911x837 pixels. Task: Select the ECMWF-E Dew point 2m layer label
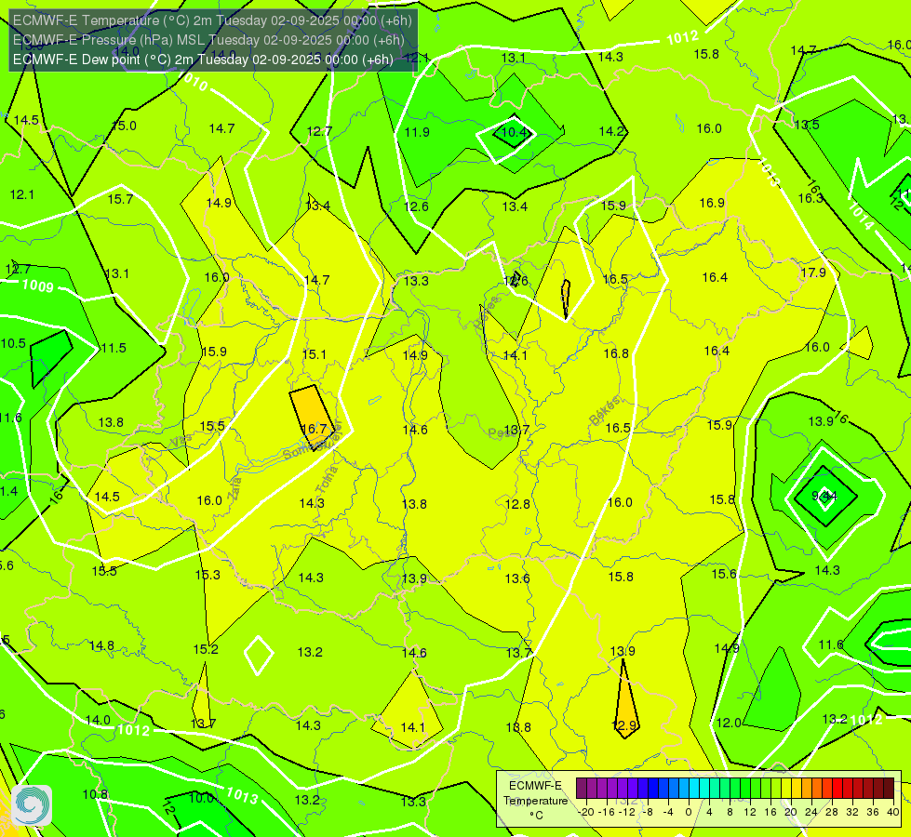point(203,60)
